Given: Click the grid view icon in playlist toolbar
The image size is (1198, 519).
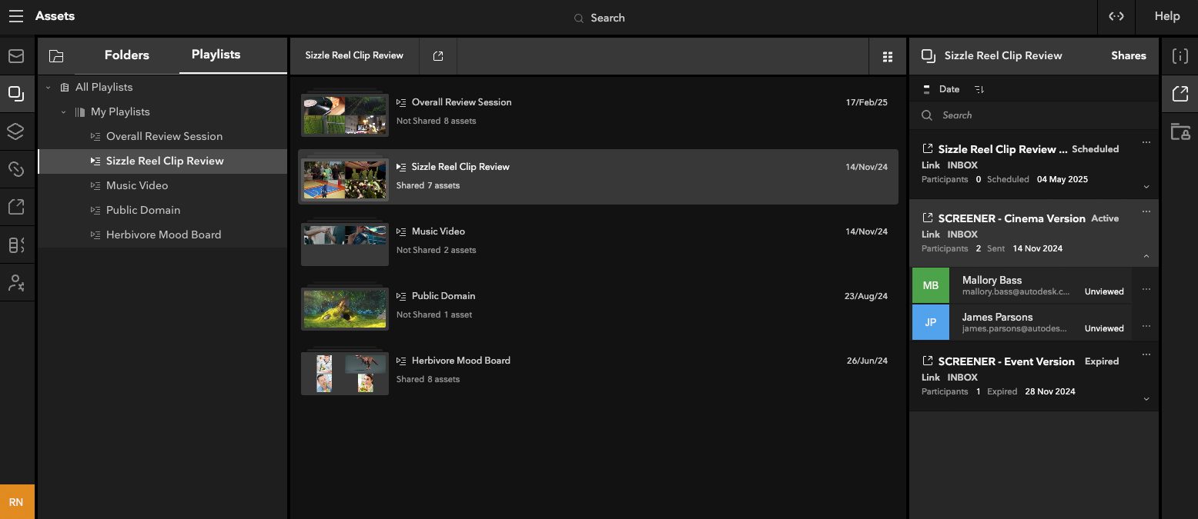Looking at the screenshot, I should [x=887, y=56].
